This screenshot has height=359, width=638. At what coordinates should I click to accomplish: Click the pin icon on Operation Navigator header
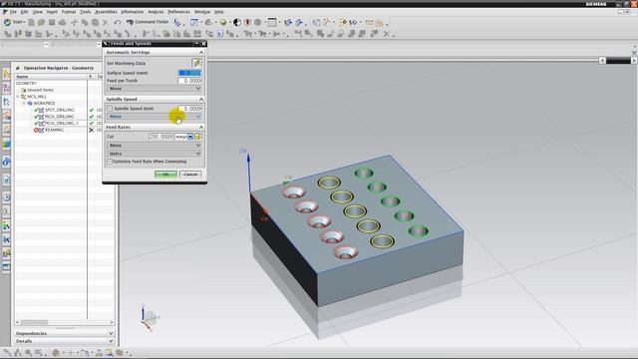tap(18, 68)
